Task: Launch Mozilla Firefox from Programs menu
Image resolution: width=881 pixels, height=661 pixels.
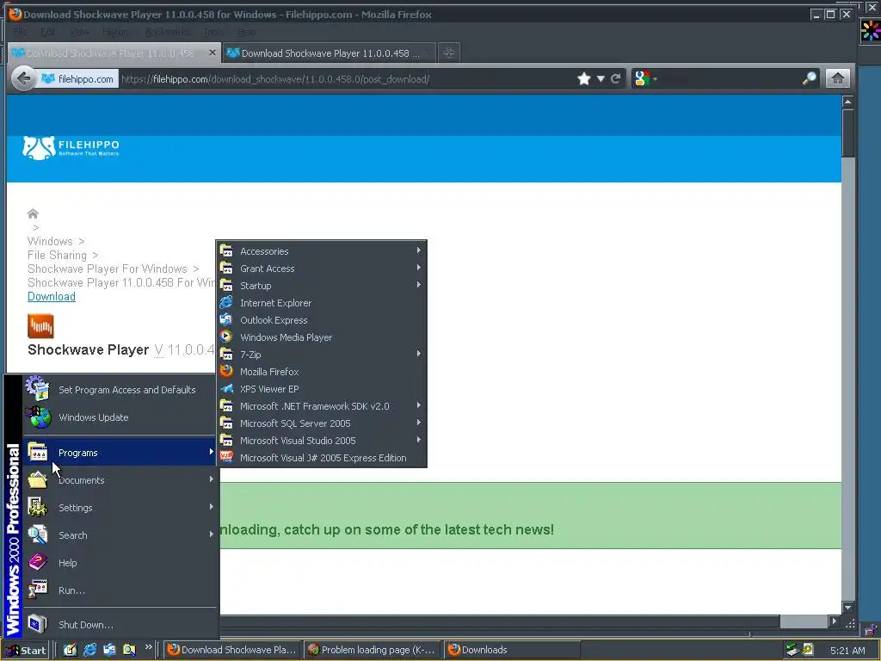Action: [x=322, y=372]
